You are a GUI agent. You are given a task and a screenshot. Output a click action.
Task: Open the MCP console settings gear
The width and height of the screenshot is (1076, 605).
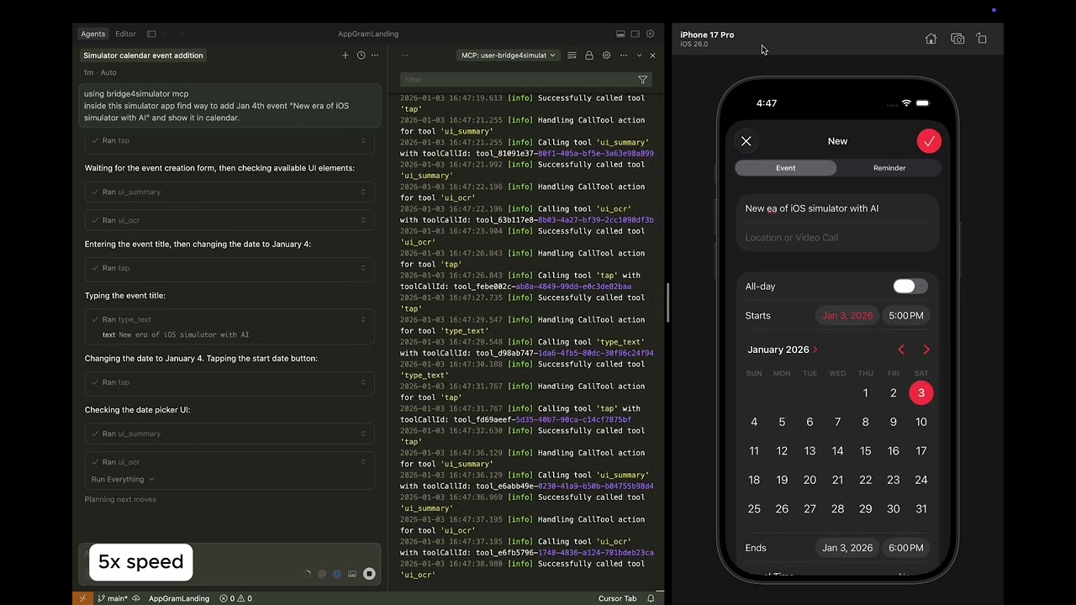[x=606, y=55]
